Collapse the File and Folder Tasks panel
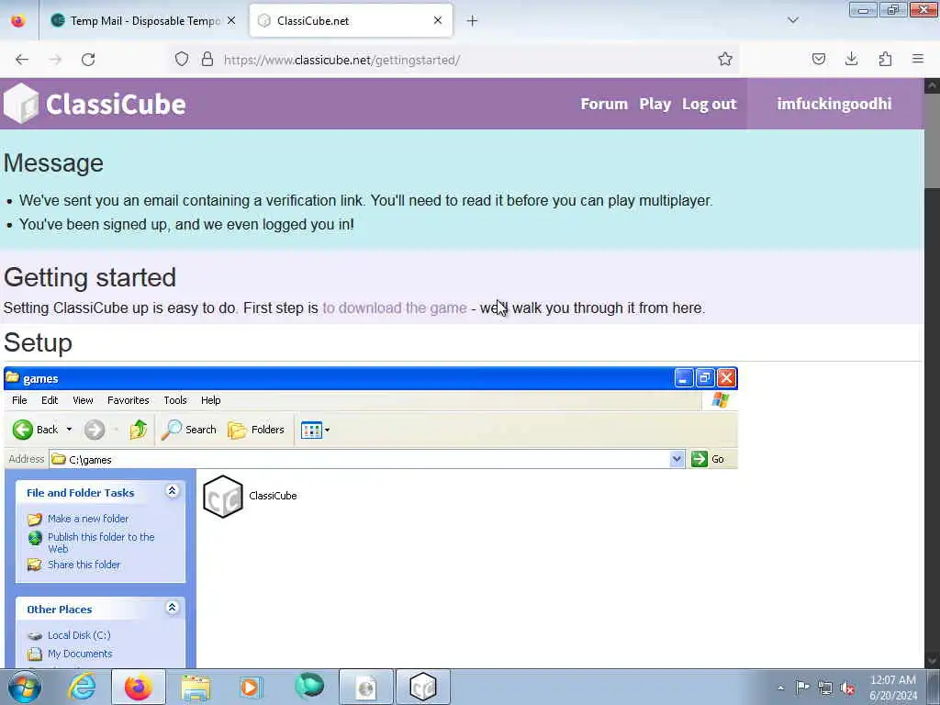The image size is (940, 705). point(172,492)
